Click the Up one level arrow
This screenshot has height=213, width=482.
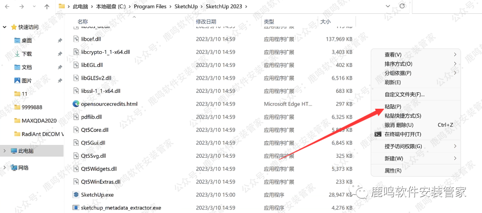47,6
